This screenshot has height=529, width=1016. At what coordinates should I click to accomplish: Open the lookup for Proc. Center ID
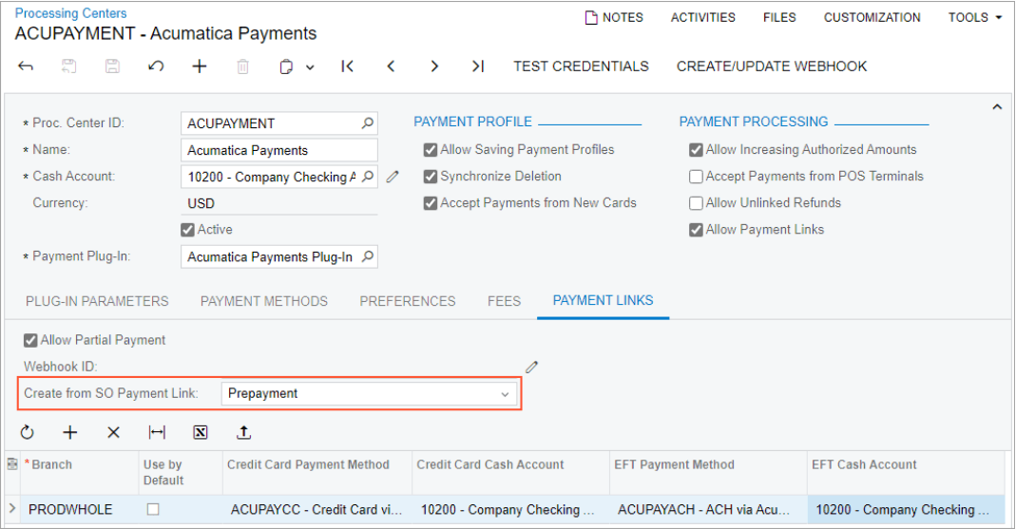pos(368,123)
